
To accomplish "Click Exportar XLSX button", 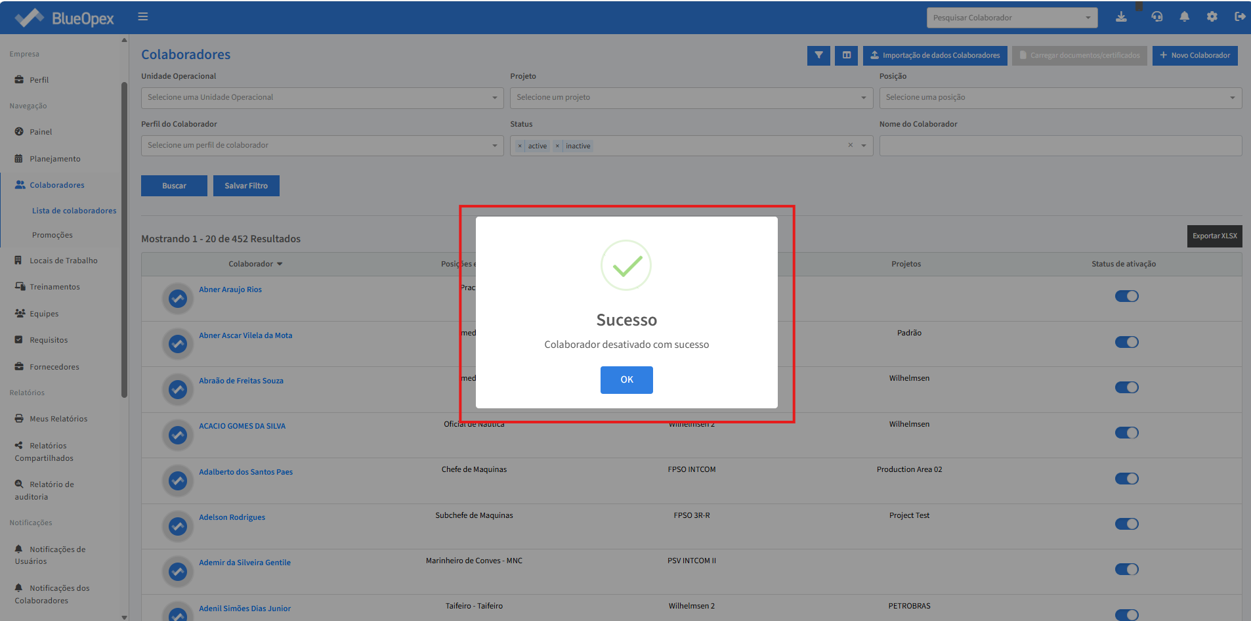I will [1214, 236].
